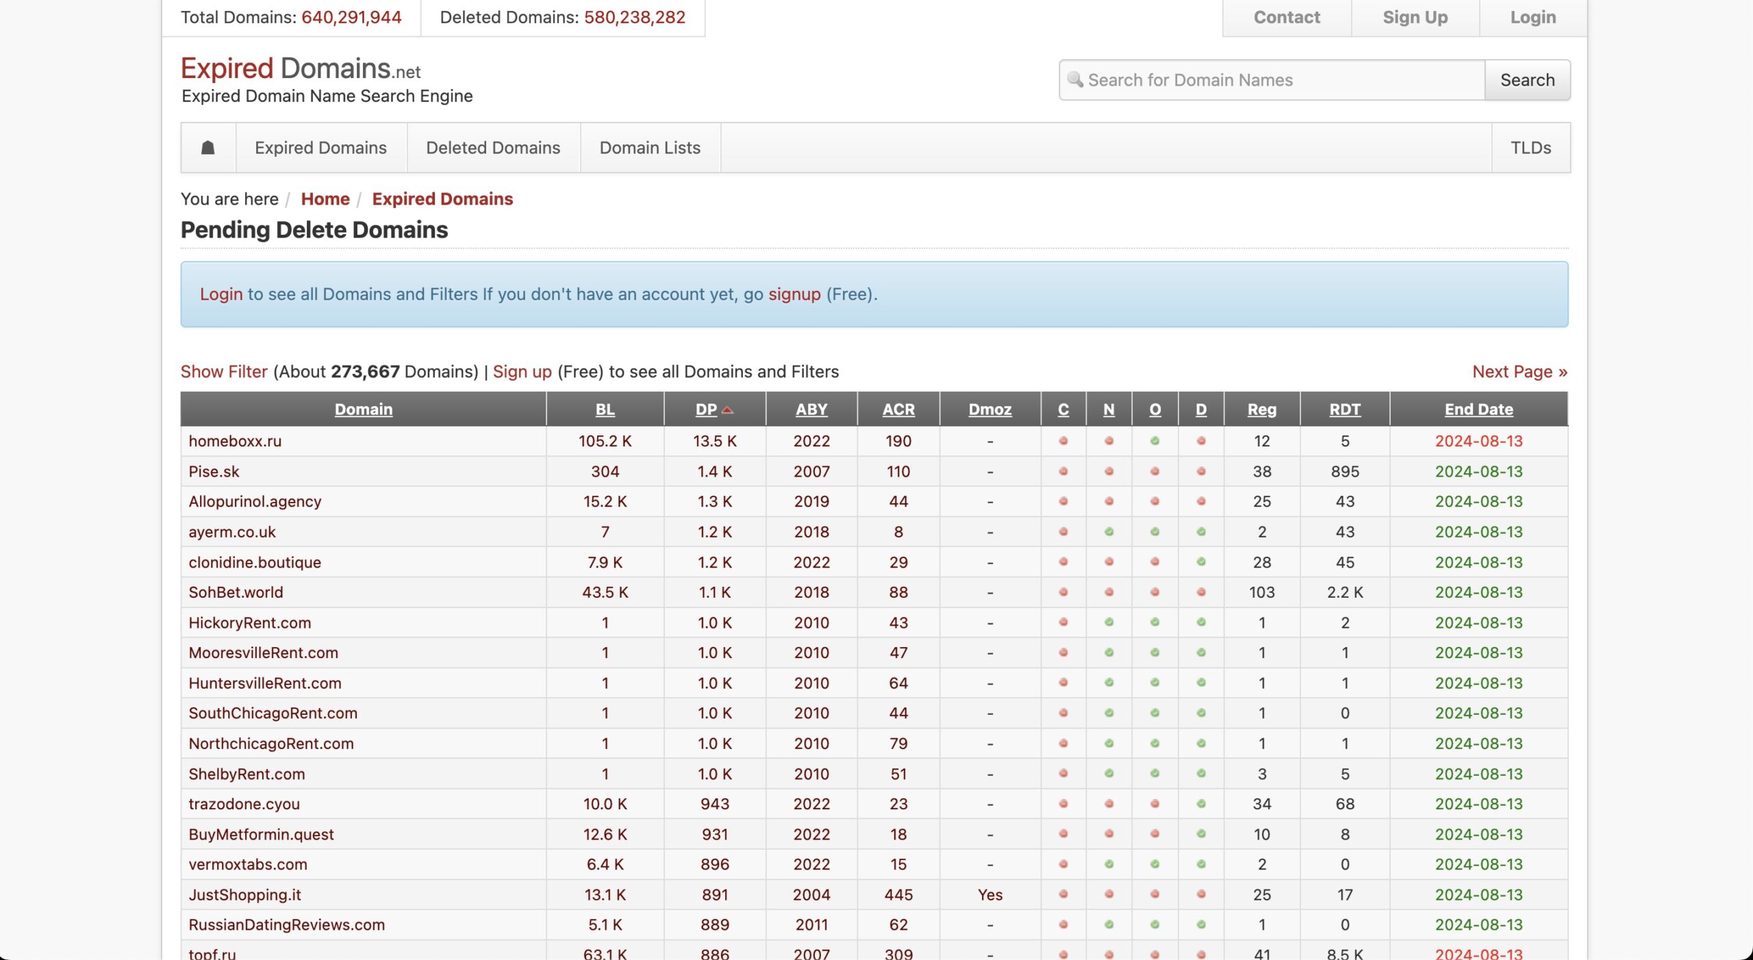Click the ACR column header icon
The width and height of the screenshot is (1753, 960).
click(x=898, y=409)
